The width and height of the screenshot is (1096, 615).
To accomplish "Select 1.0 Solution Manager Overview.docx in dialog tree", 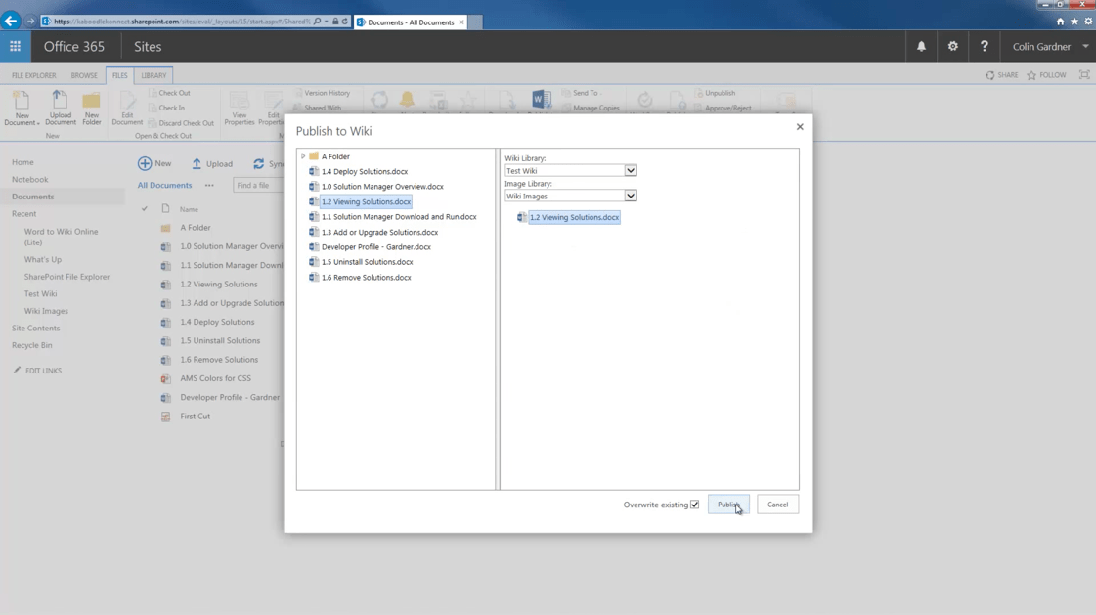I will click(x=382, y=187).
